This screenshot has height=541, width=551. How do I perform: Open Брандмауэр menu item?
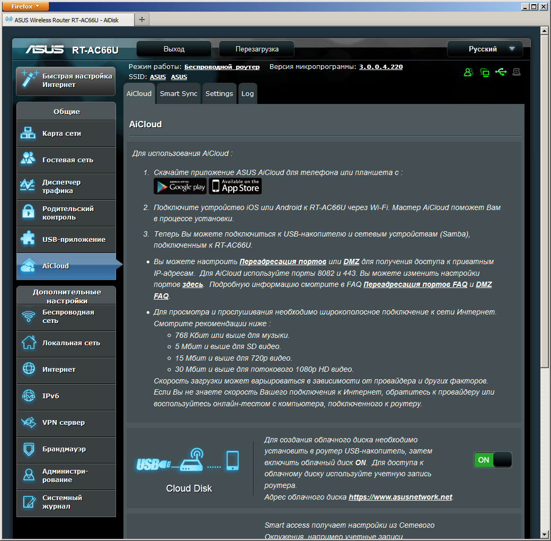point(66,449)
